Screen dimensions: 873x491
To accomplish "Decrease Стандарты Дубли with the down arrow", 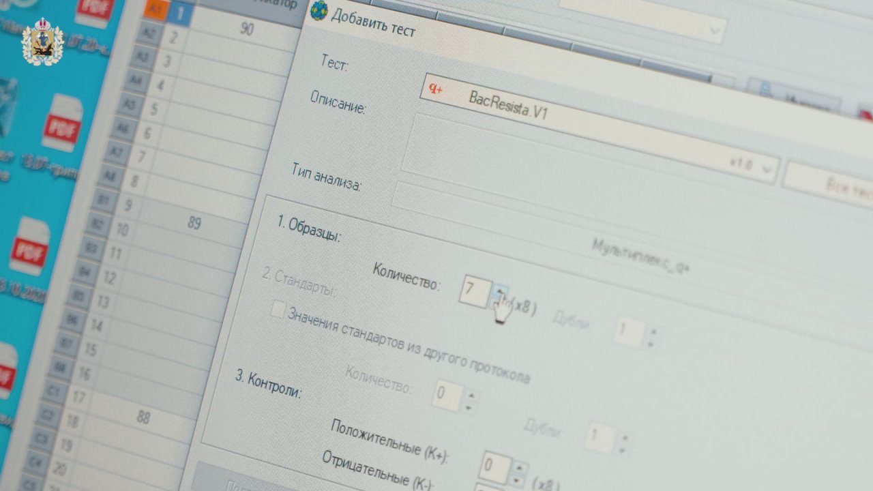I will [x=622, y=449].
